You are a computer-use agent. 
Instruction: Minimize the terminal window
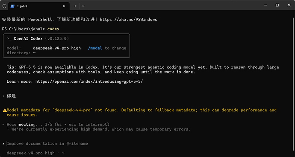point(265,5)
